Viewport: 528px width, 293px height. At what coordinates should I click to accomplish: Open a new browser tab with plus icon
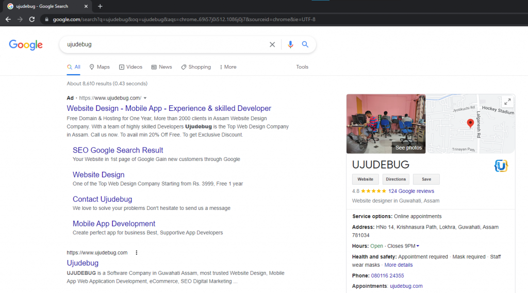tap(100, 6)
